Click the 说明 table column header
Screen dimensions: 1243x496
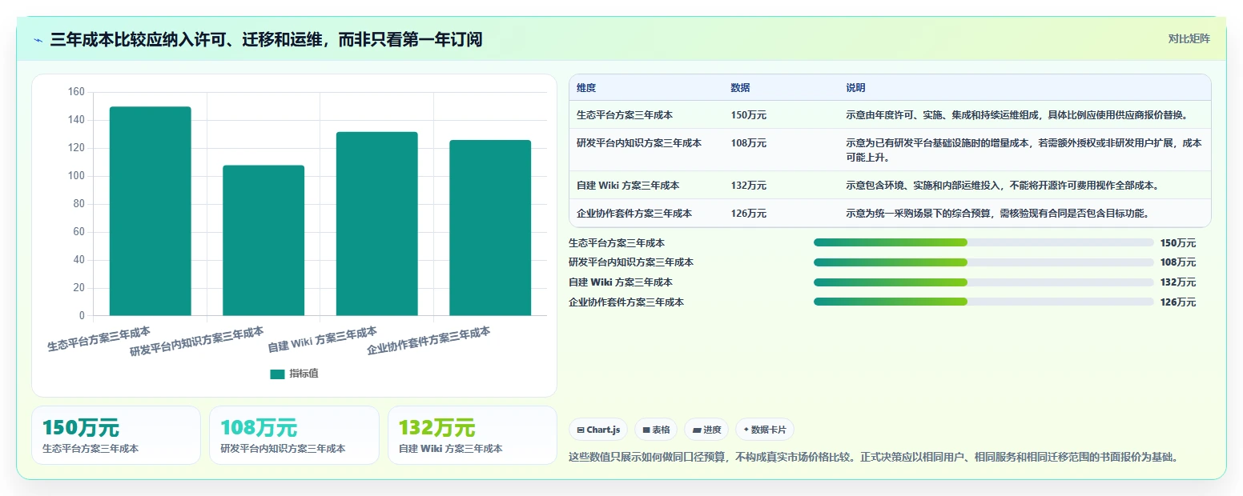pyautogui.click(x=855, y=88)
